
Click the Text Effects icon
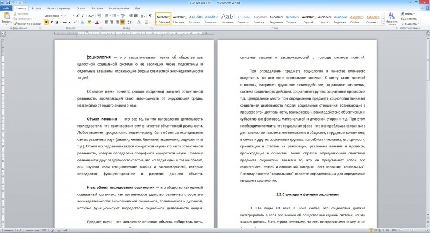[x=82, y=22]
